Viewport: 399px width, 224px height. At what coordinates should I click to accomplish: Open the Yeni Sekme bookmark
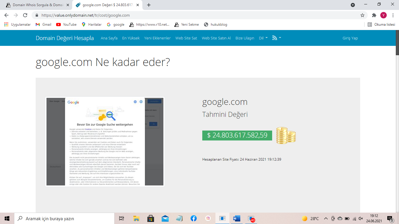[x=186, y=25]
